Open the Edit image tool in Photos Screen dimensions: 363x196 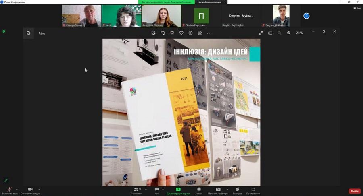point(153,33)
